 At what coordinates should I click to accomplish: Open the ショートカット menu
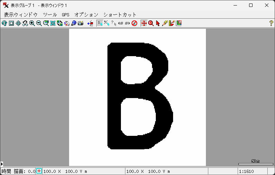pyautogui.click(x=120, y=15)
